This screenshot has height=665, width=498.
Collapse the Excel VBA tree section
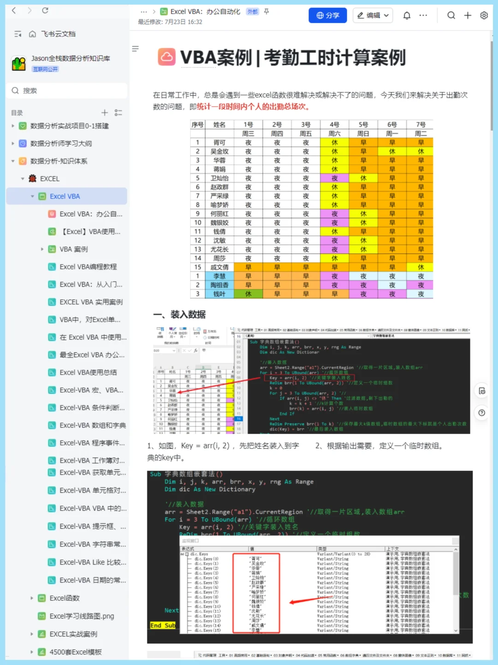coord(32,196)
